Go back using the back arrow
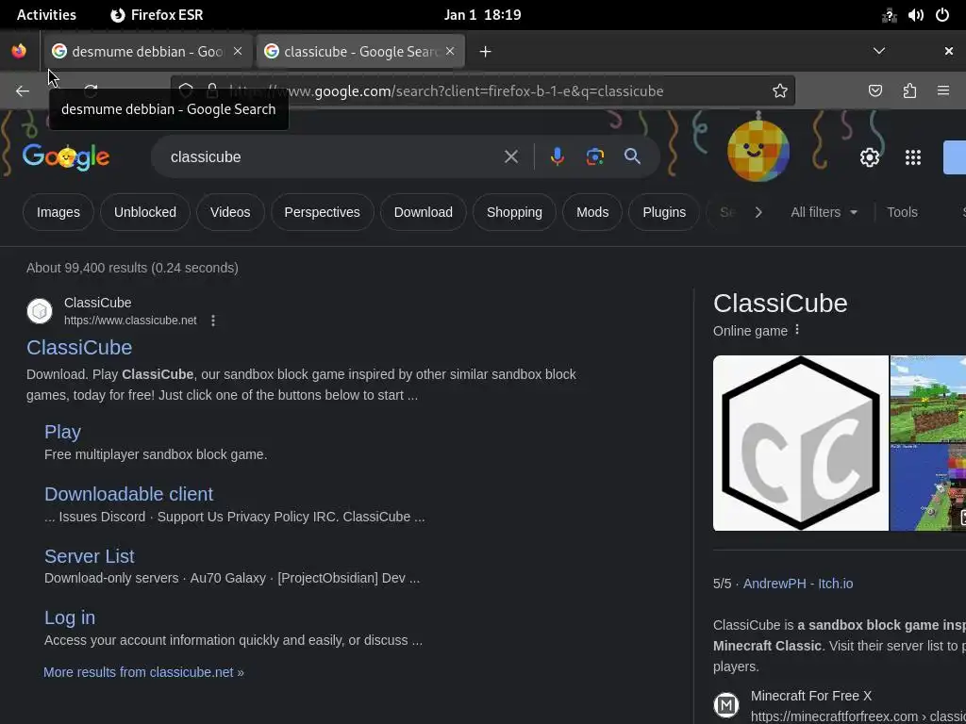966x724 pixels. (x=23, y=91)
